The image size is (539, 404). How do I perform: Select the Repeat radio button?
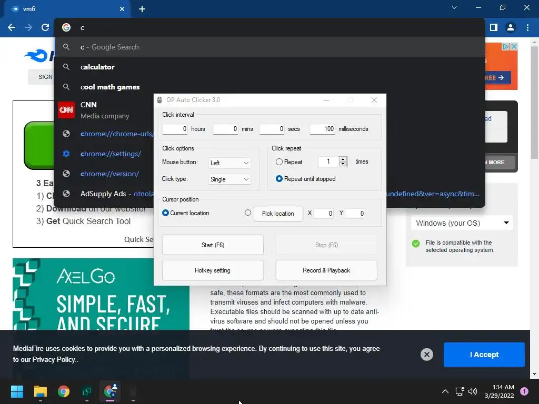279,162
